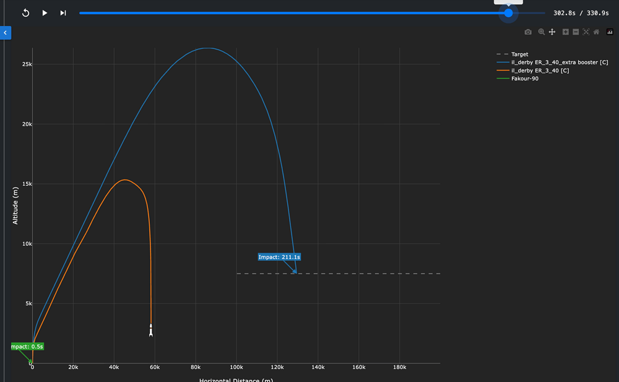Click the green Impact 0.5s label
619x382 pixels.
27,347
